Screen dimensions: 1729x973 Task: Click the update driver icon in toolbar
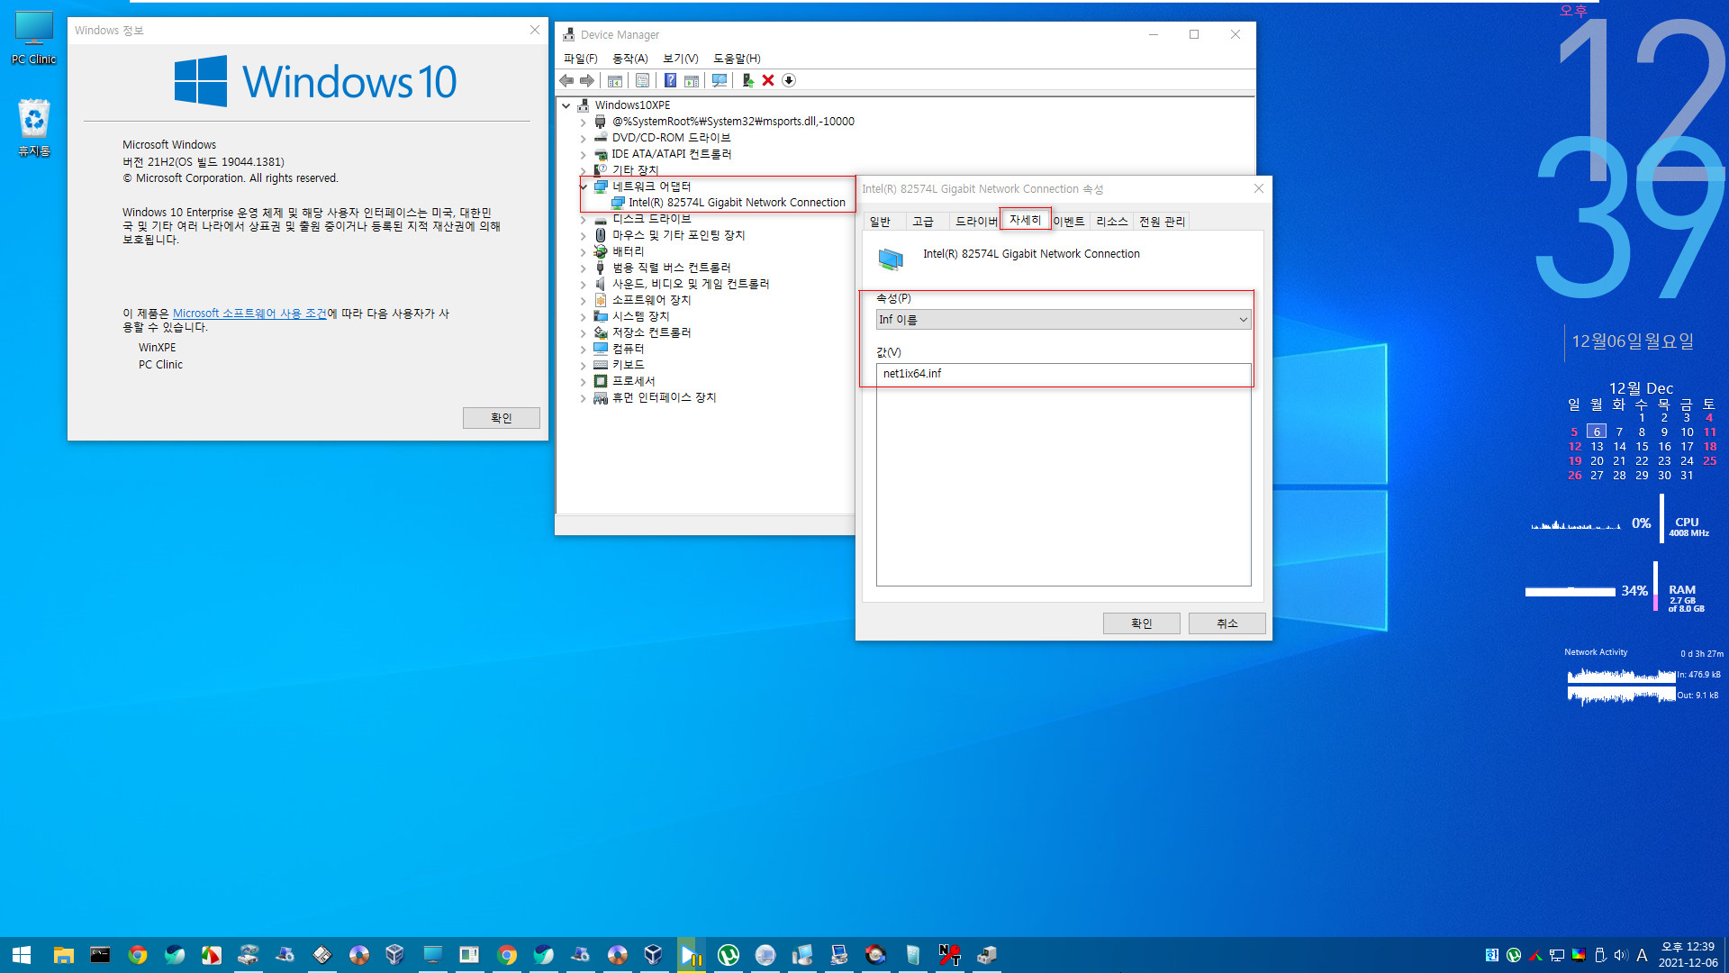coord(746,79)
